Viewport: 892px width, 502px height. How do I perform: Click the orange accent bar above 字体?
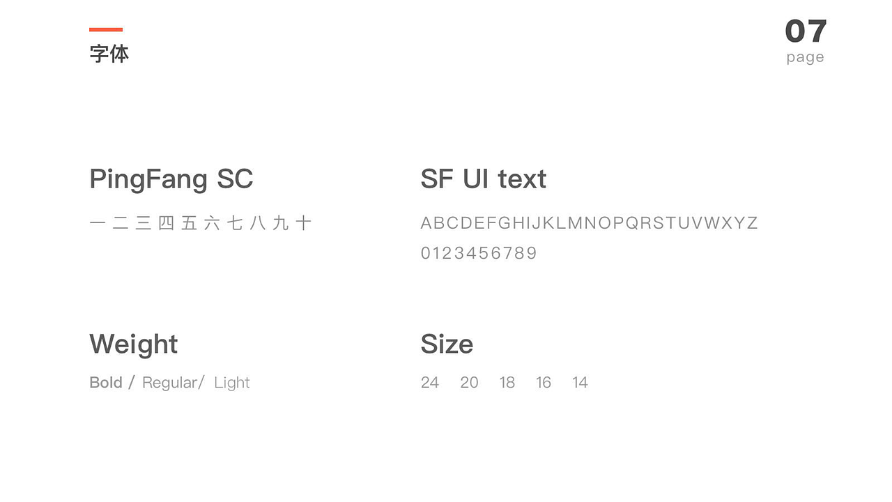106,29
